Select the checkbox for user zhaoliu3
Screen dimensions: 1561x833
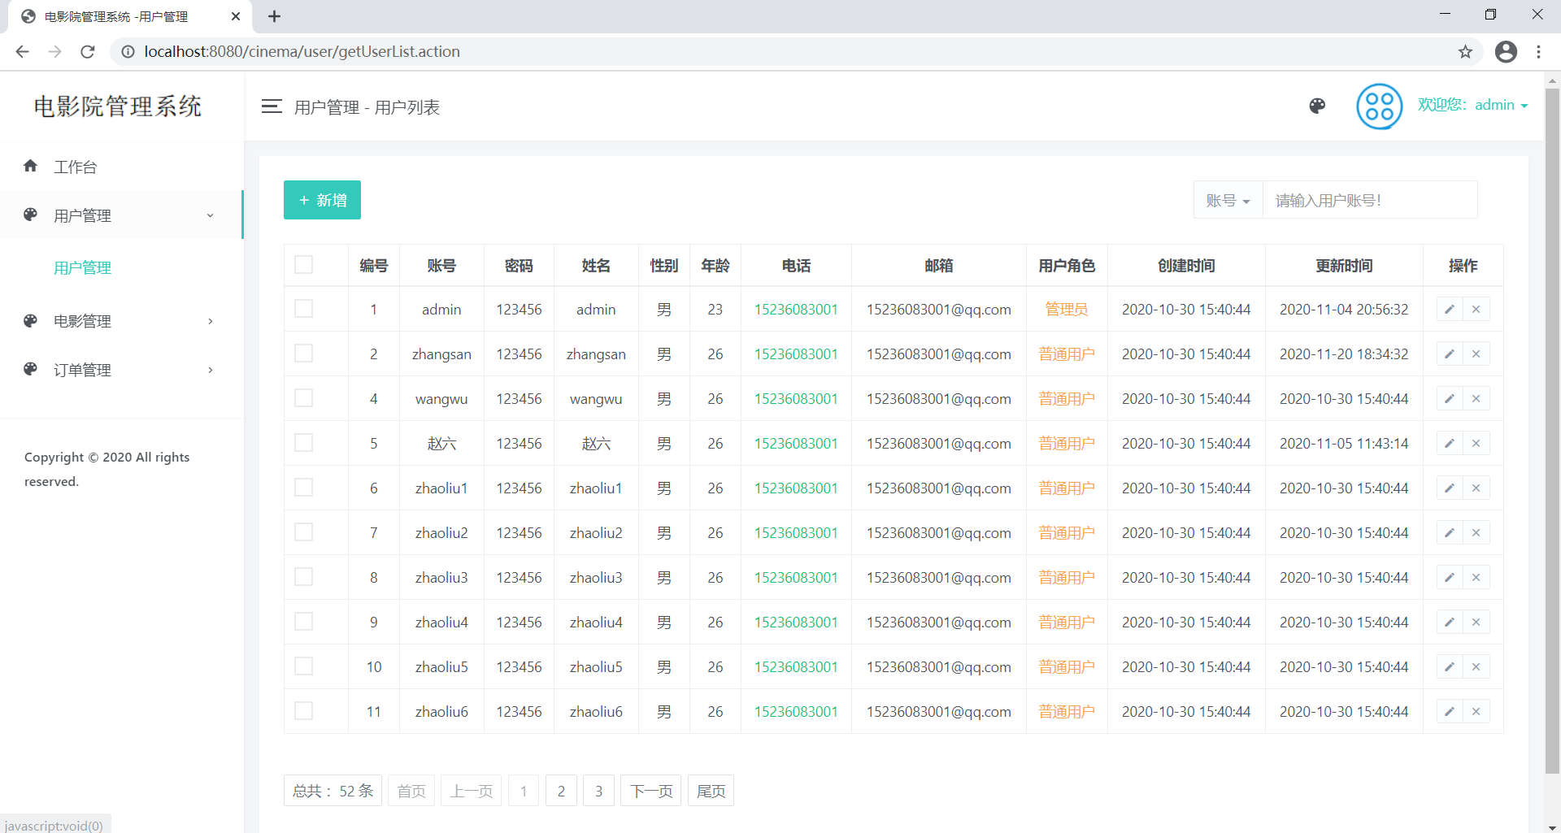coord(304,576)
